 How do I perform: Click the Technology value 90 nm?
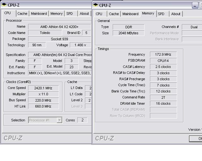[x=37, y=45]
